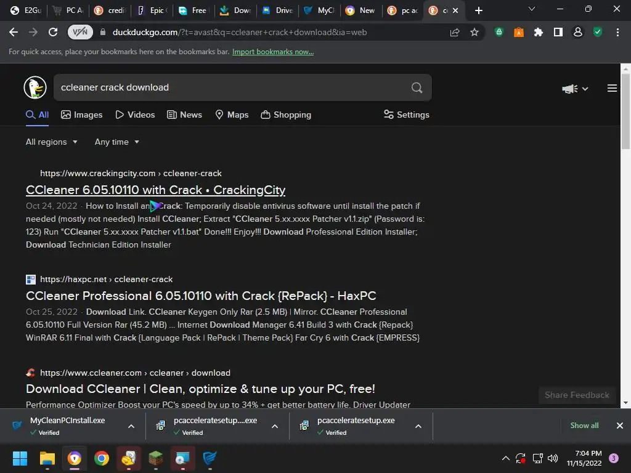Viewport: 631px width, 473px height.
Task: Launch Google Chrome from taskbar
Action: (x=102, y=458)
